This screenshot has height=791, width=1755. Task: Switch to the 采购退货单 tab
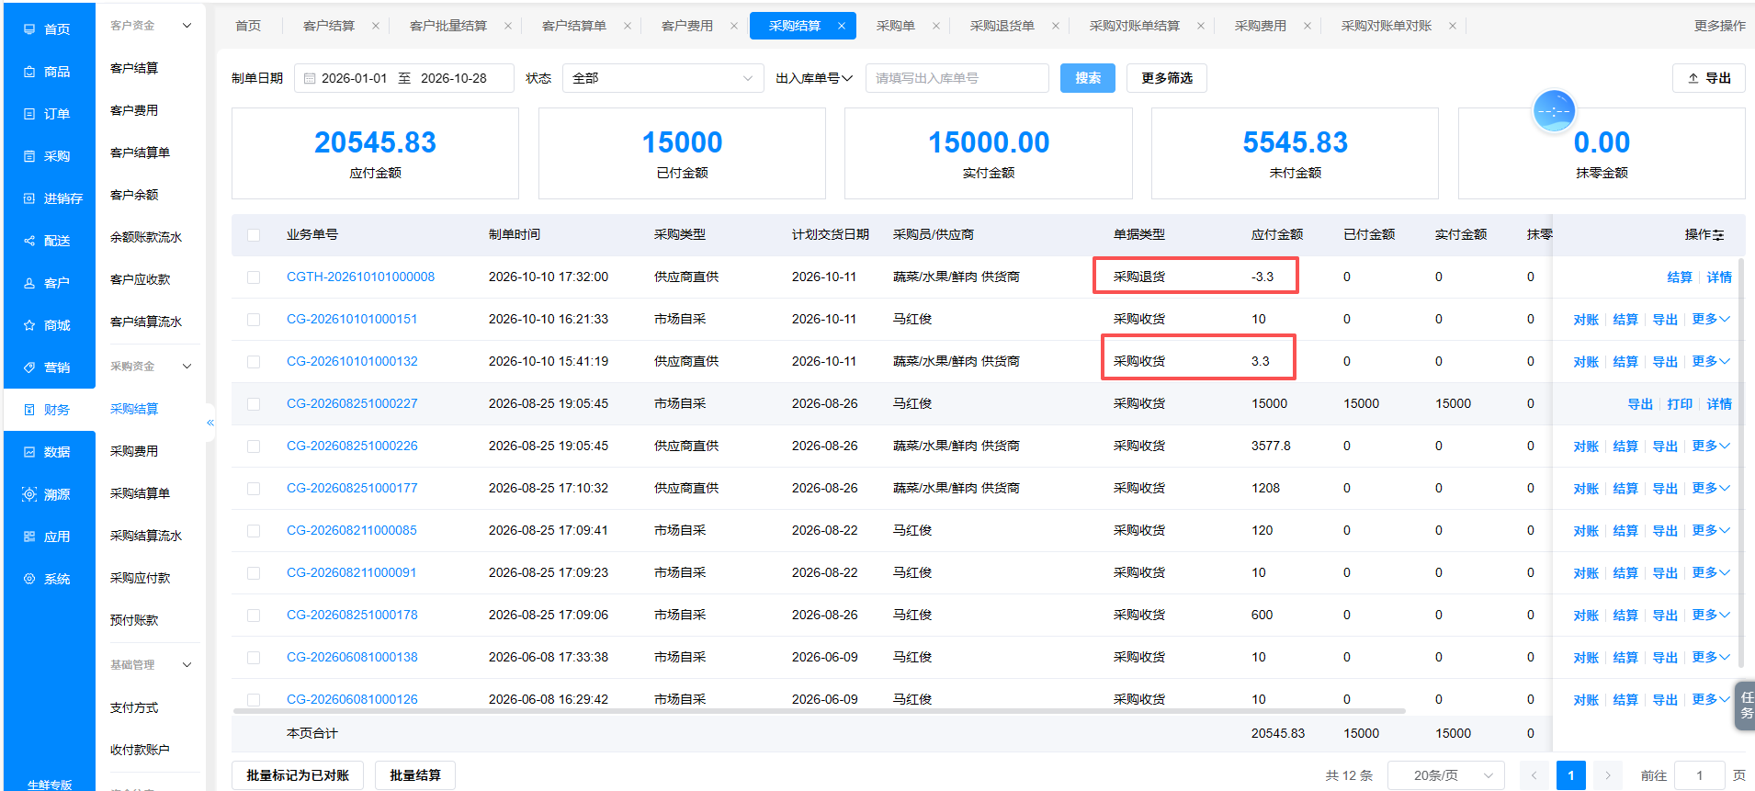coord(1002,26)
